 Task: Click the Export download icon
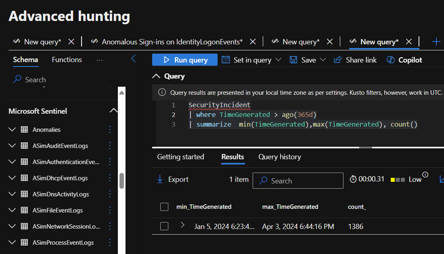tap(160, 179)
